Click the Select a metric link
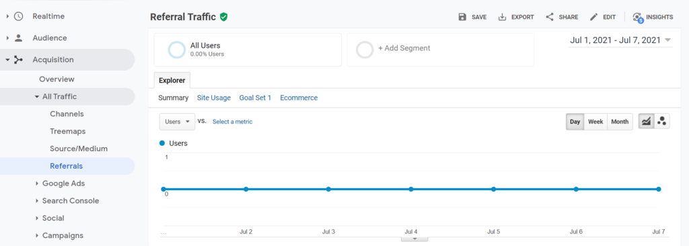Viewport: 689px width, 246px height. [x=232, y=122]
